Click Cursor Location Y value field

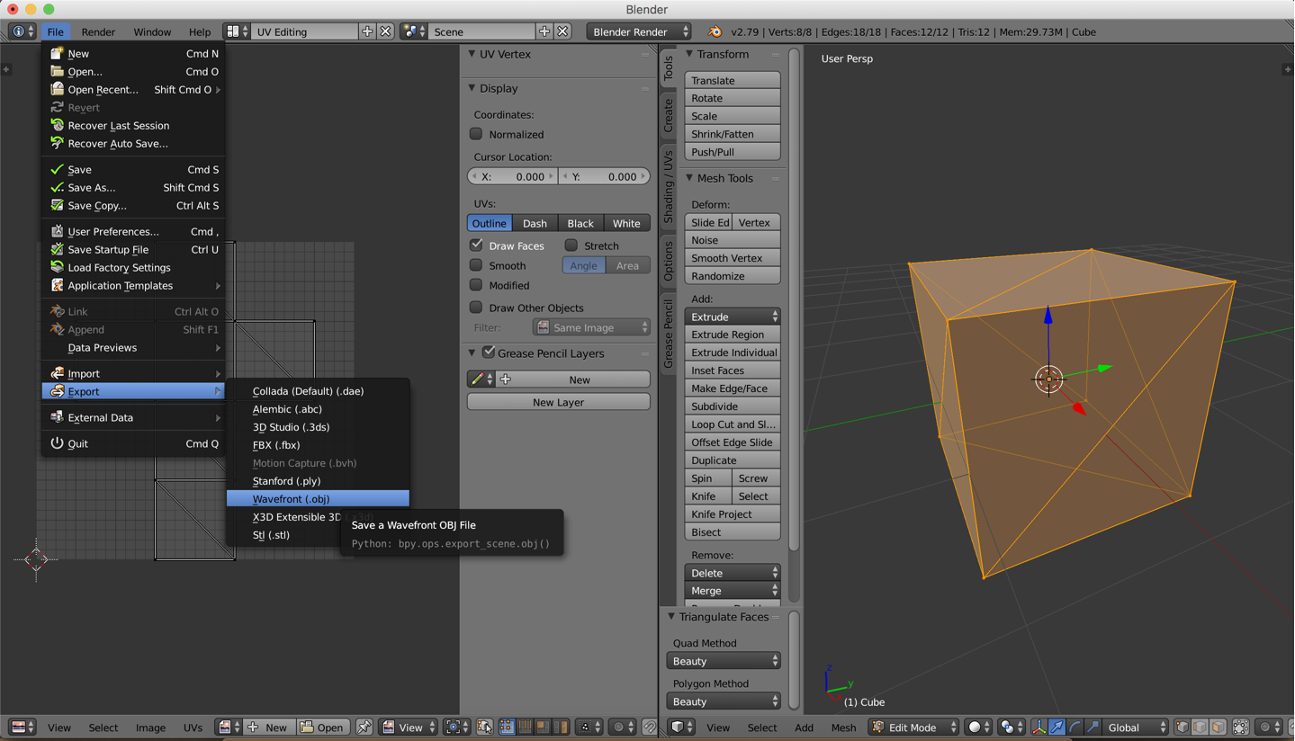click(x=604, y=176)
